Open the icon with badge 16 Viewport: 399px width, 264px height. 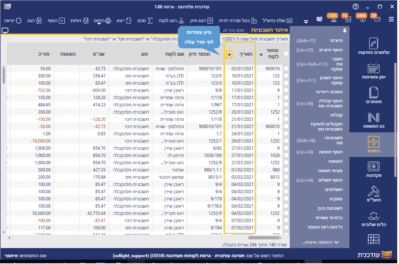tap(348, 19)
